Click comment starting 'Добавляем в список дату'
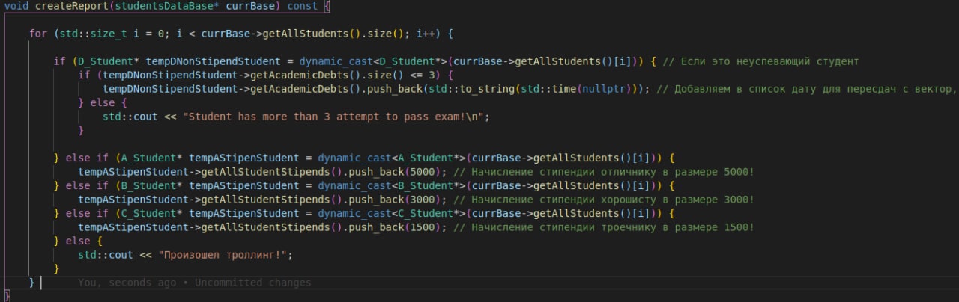Screen dimensions: 959x302 tap(806, 90)
